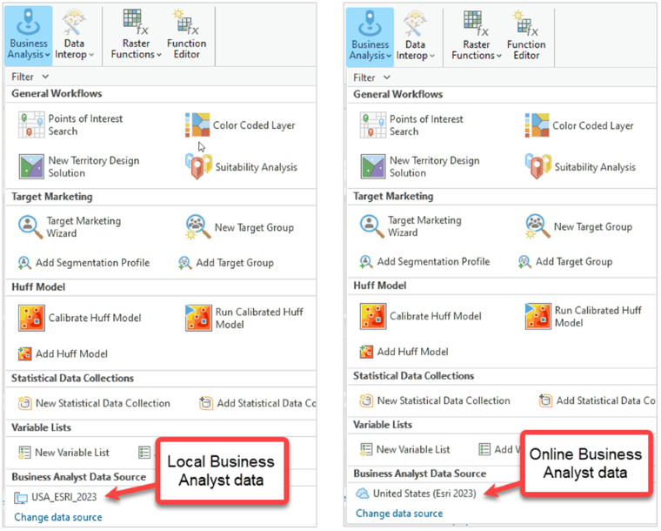
Task: Add Statistical Data Collection in right panel
Action: [598, 400]
